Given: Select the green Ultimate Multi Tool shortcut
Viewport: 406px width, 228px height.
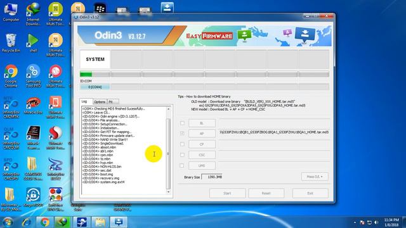Looking at the screenshot, I should (55, 13).
